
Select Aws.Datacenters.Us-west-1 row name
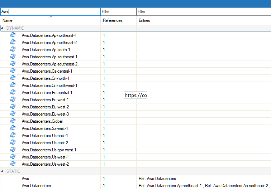45,157
